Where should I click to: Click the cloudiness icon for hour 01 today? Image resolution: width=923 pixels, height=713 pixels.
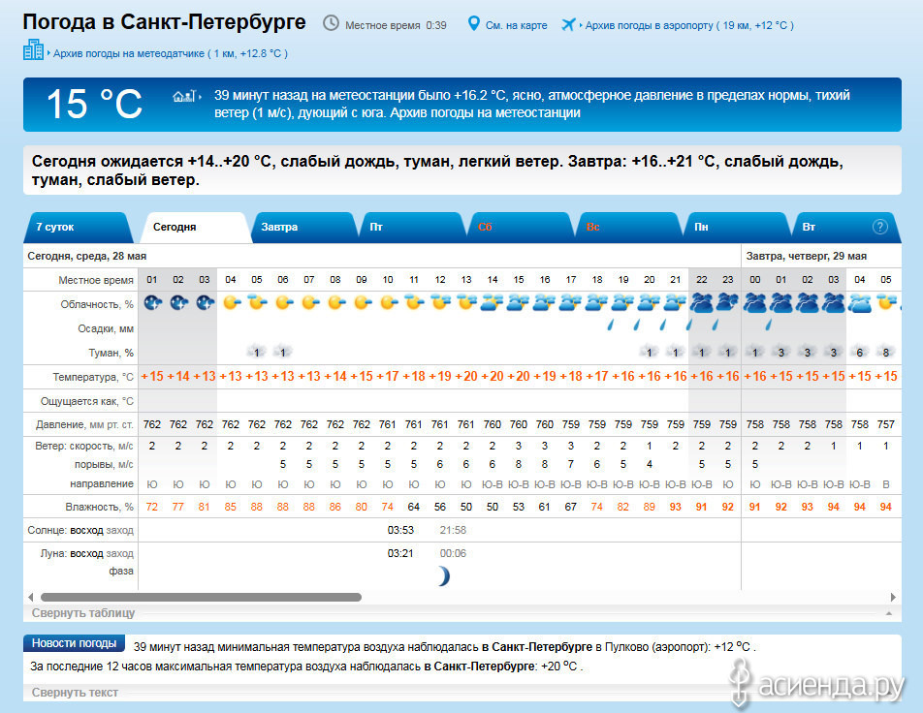coord(152,303)
